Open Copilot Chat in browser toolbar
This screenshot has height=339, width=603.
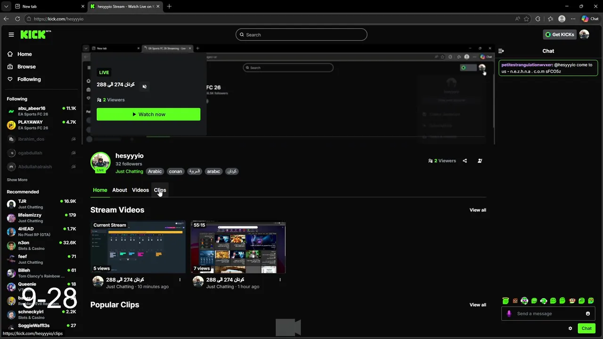(x=590, y=19)
